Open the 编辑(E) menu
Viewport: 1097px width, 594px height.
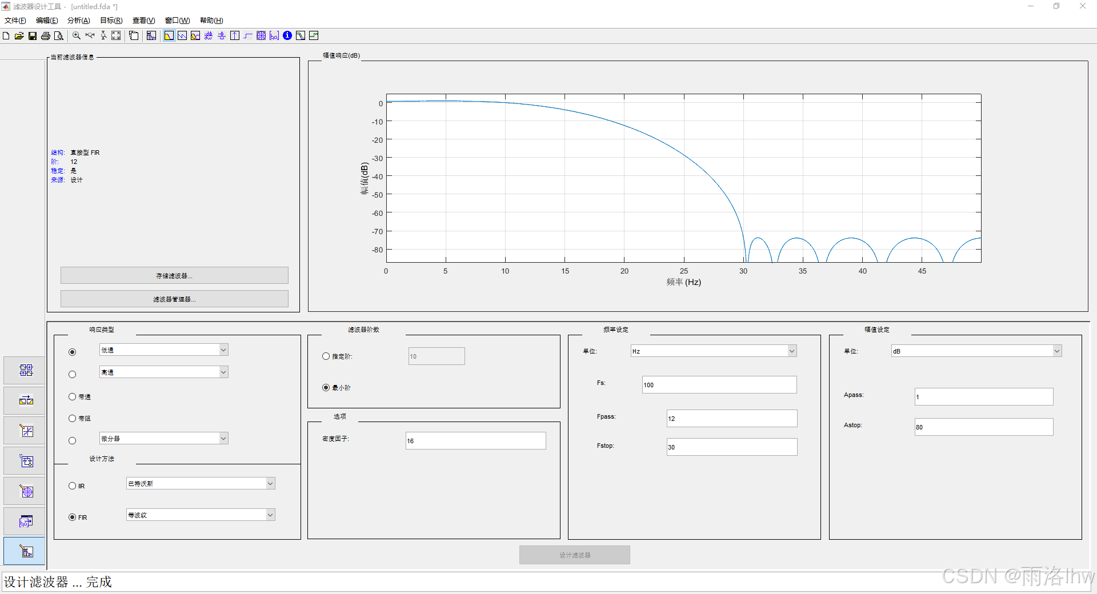tap(47, 21)
